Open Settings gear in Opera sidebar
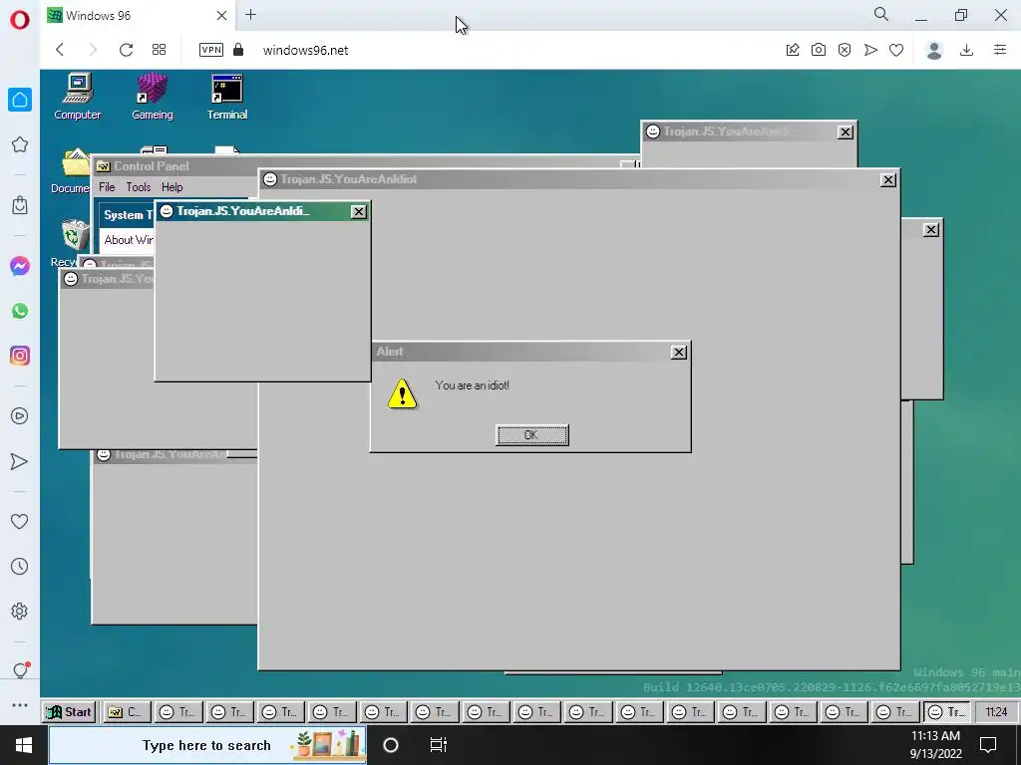Viewport: 1021px width, 765px height. pyautogui.click(x=20, y=612)
